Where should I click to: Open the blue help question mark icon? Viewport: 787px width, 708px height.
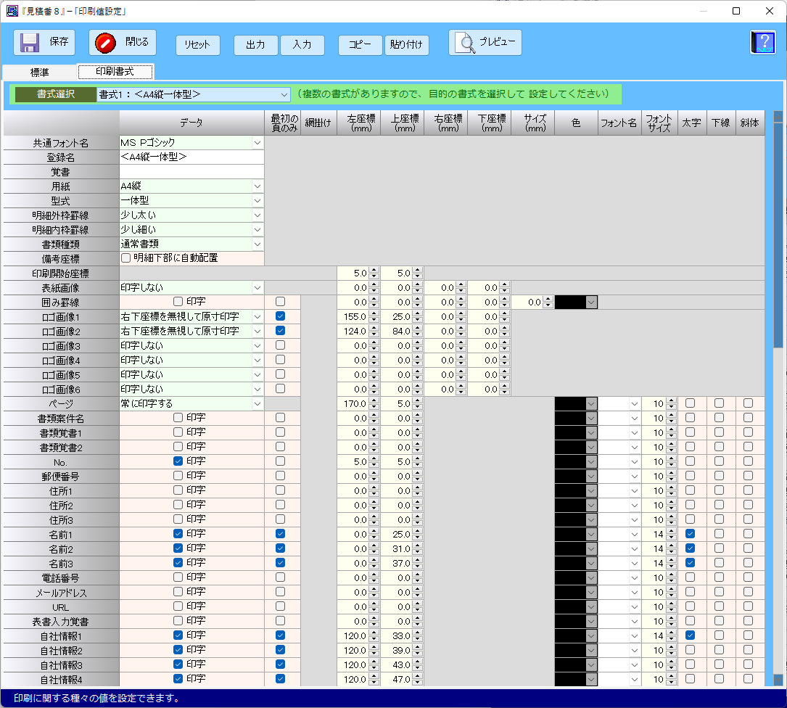click(763, 42)
